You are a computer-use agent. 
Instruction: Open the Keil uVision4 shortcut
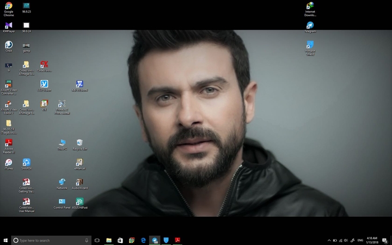(79, 86)
